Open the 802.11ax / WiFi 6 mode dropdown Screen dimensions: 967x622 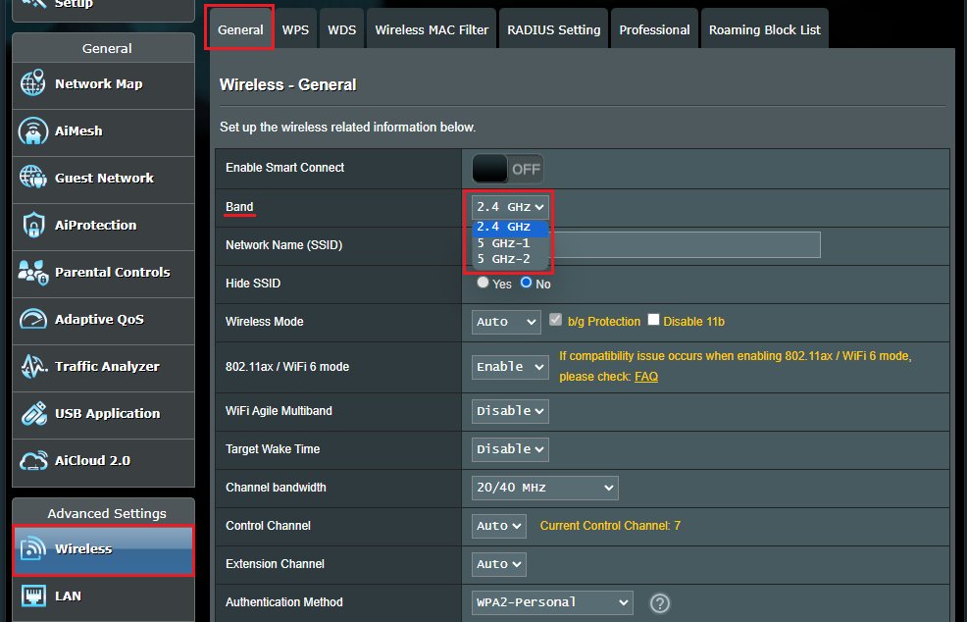pos(510,367)
